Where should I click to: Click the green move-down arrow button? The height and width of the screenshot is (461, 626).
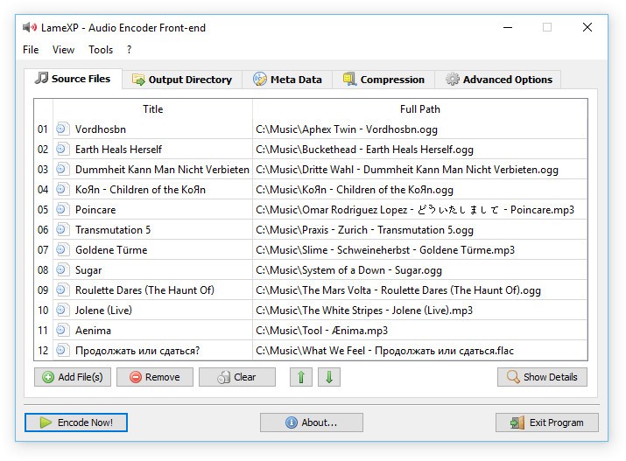(x=329, y=377)
